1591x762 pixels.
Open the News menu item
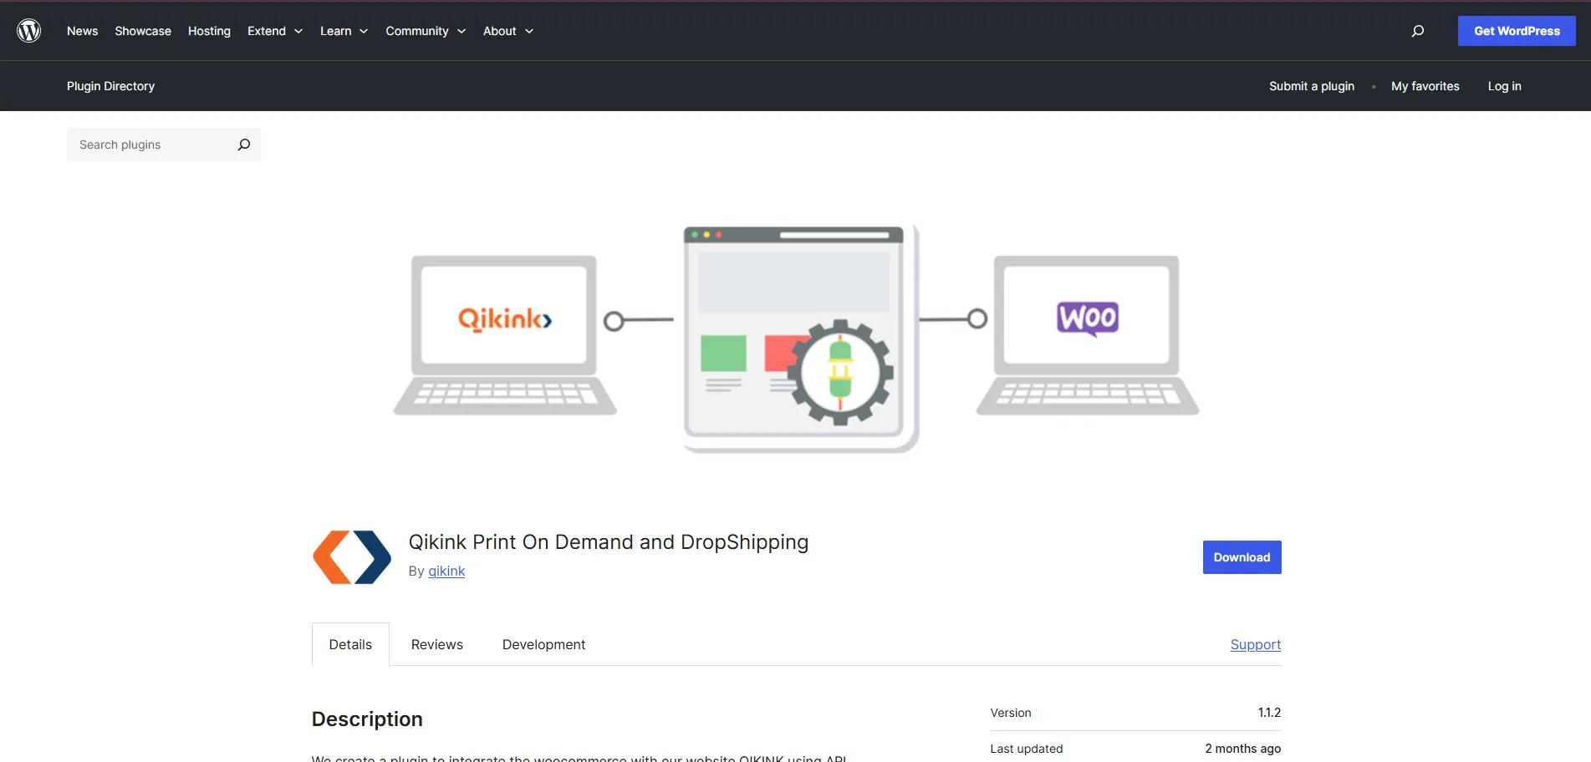[x=83, y=31]
